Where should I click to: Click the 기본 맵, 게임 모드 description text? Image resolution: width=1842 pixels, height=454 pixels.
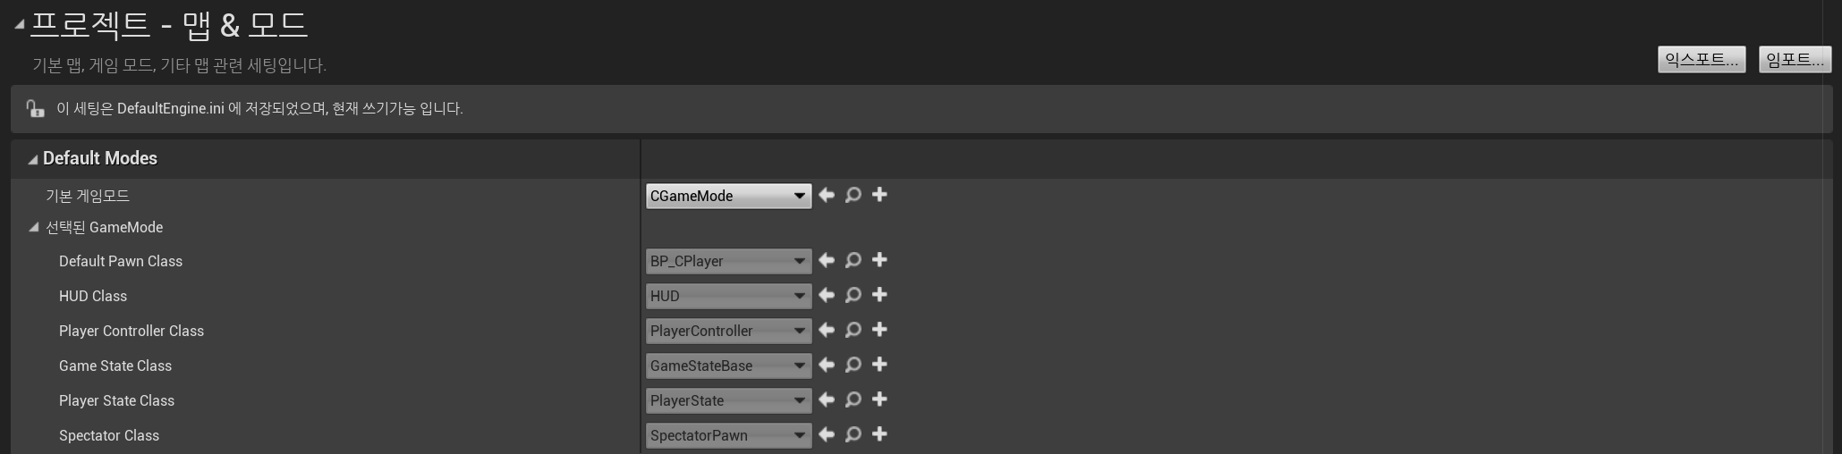(179, 65)
